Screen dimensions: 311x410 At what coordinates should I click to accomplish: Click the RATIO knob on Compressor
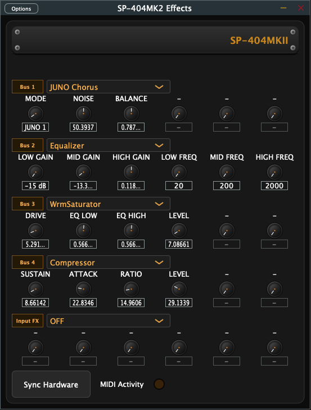coord(131,289)
